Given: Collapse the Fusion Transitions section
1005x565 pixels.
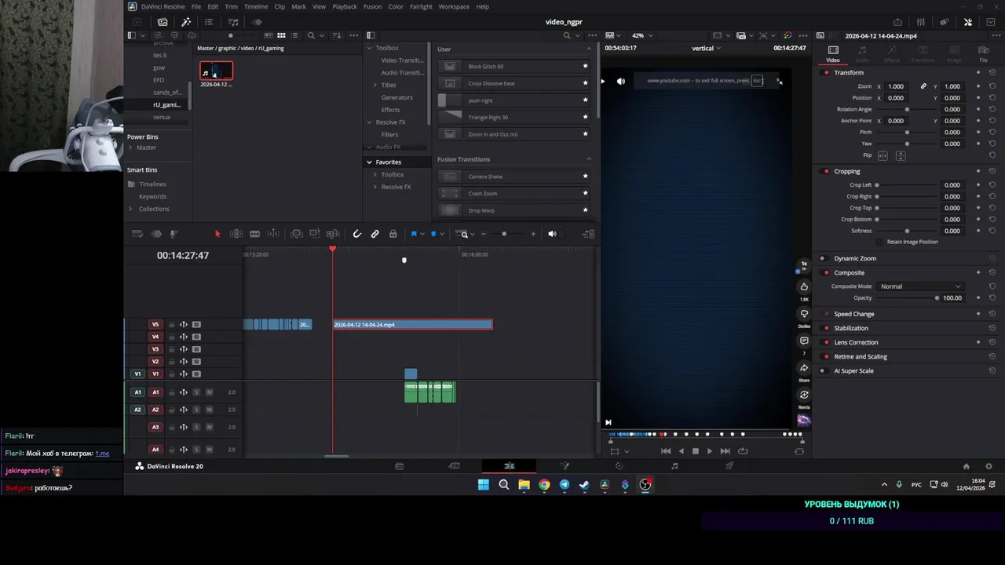Looking at the screenshot, I should click(x=589, y=159).
